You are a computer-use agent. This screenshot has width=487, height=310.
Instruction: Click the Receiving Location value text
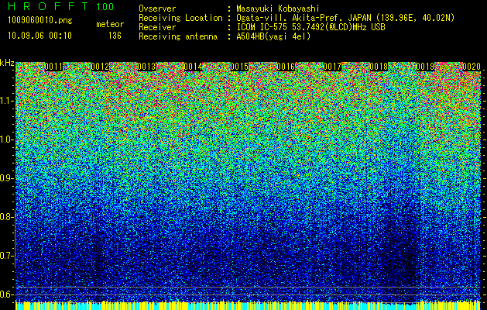click(x=345, y=18)
